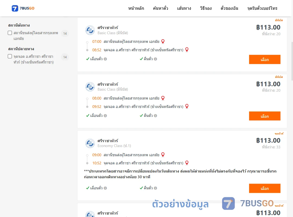This screenshot has width=293, height=217.
Task: Click ศรีราชาทัวร์ operator name on 07:00 trip
Action: pyautogui.click(x=108, y=28)
